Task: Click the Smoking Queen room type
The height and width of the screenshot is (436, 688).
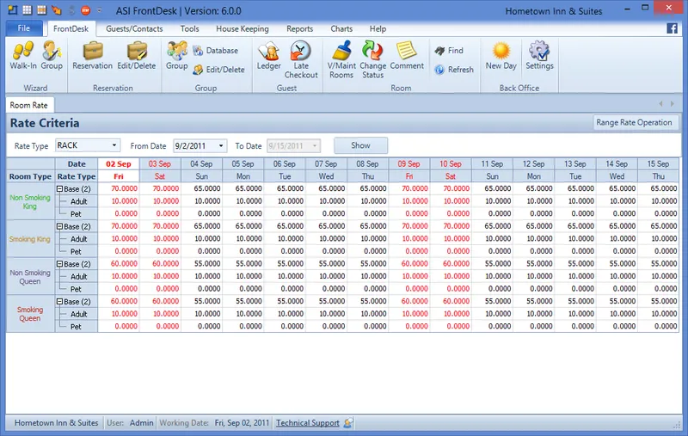Action: (x=30, y=314)
